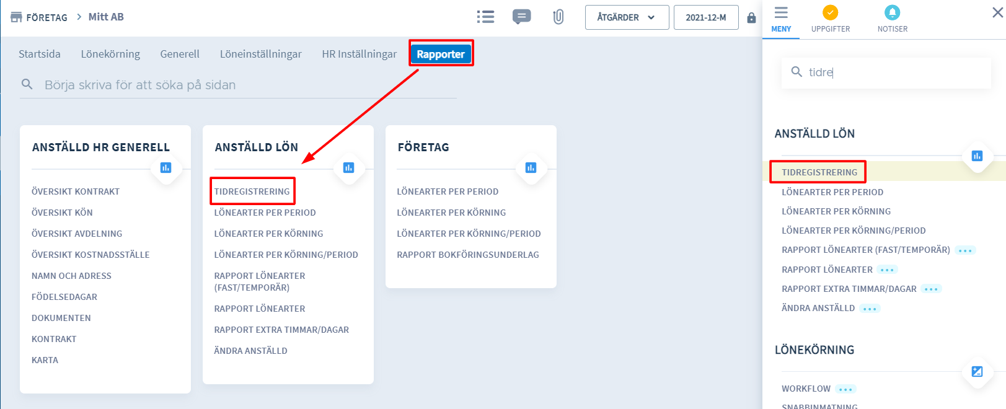Click chart icon in Företag card

pos(531,167)
